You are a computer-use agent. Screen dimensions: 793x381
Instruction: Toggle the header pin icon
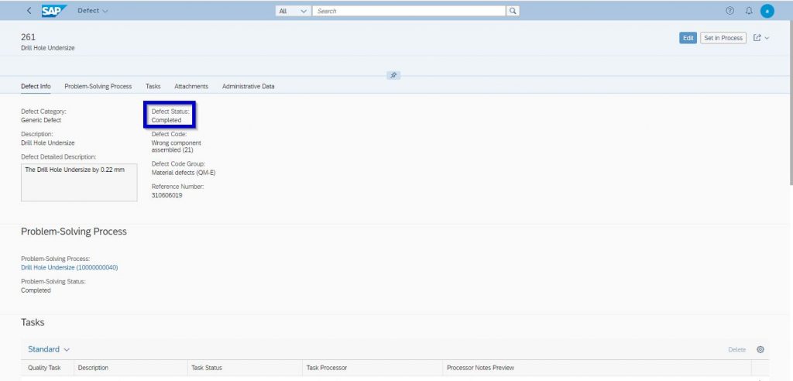click(x=393, y=75)
